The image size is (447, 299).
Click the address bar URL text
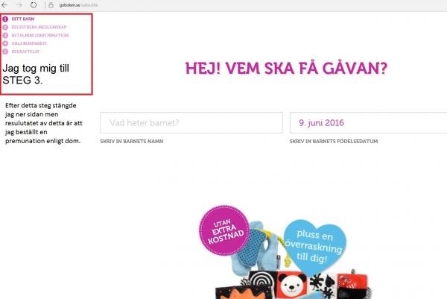coord(78,5)
